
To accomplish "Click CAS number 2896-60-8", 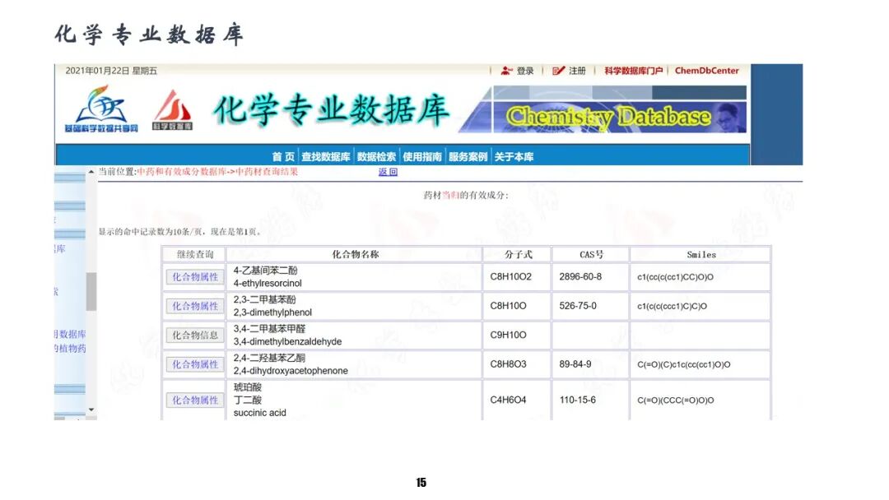I will 580,277.
